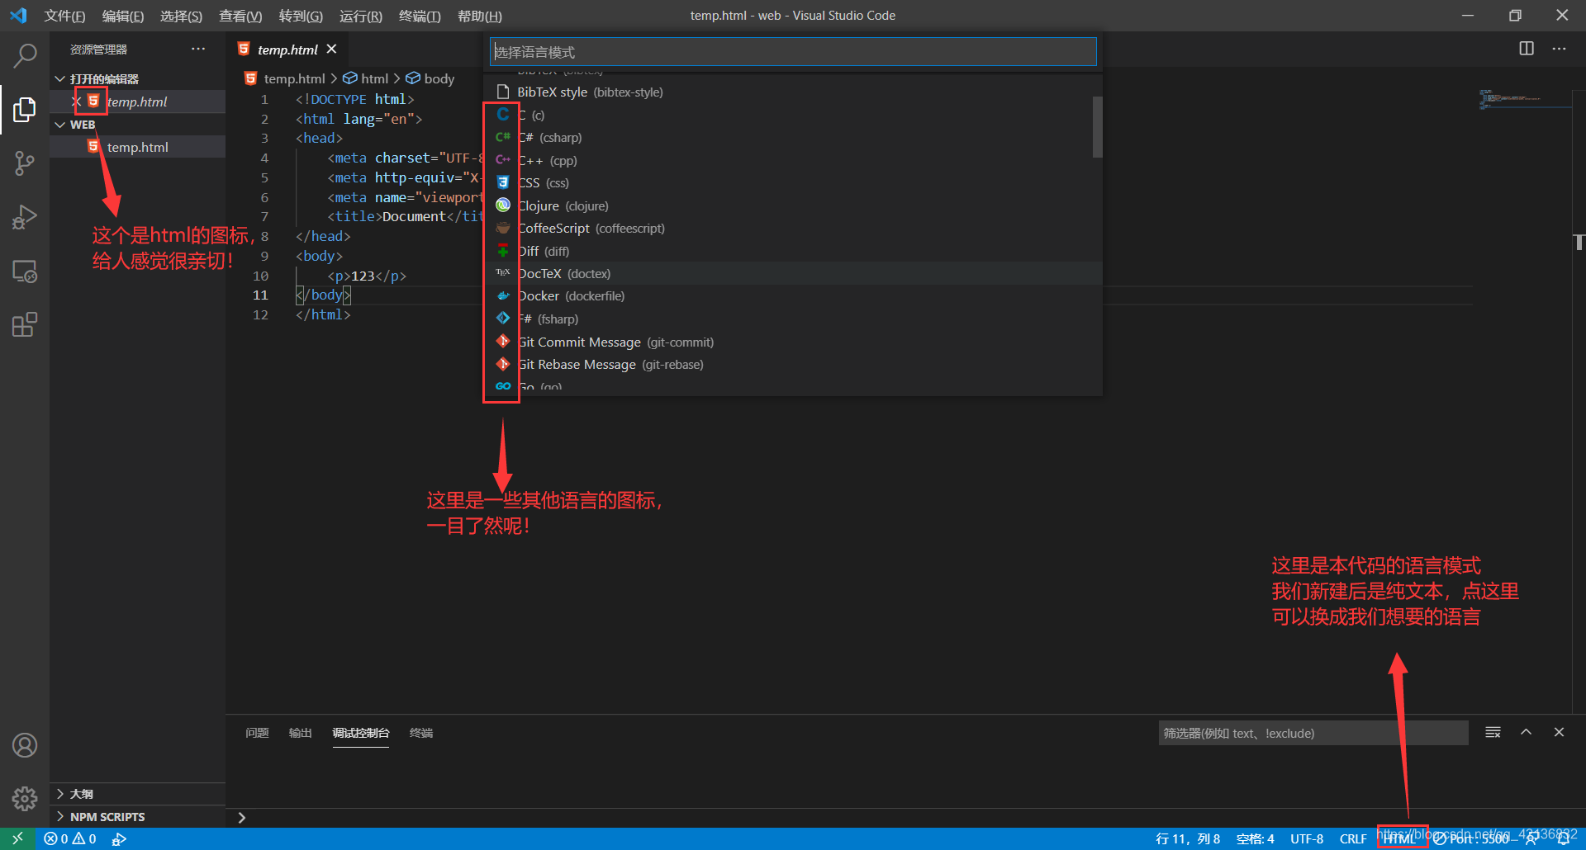This screenshot has height=850, width=1586.
Task: Choose F# (fsharp) language mode
Action: 793,319
